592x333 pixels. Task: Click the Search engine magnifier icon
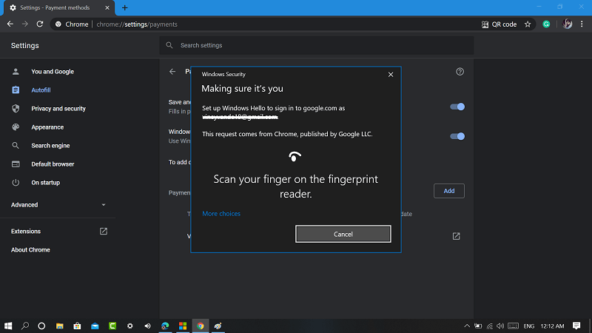(x=16, y=146)
